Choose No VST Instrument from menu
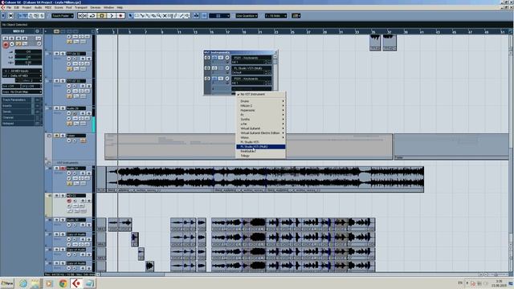The width and height of the screenshot is (514, 289). point(260,95)
